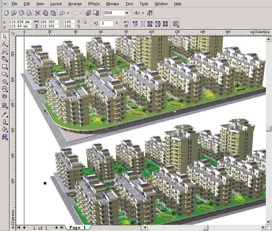Select the Shape tool in the toolbox

coord(5,44)
